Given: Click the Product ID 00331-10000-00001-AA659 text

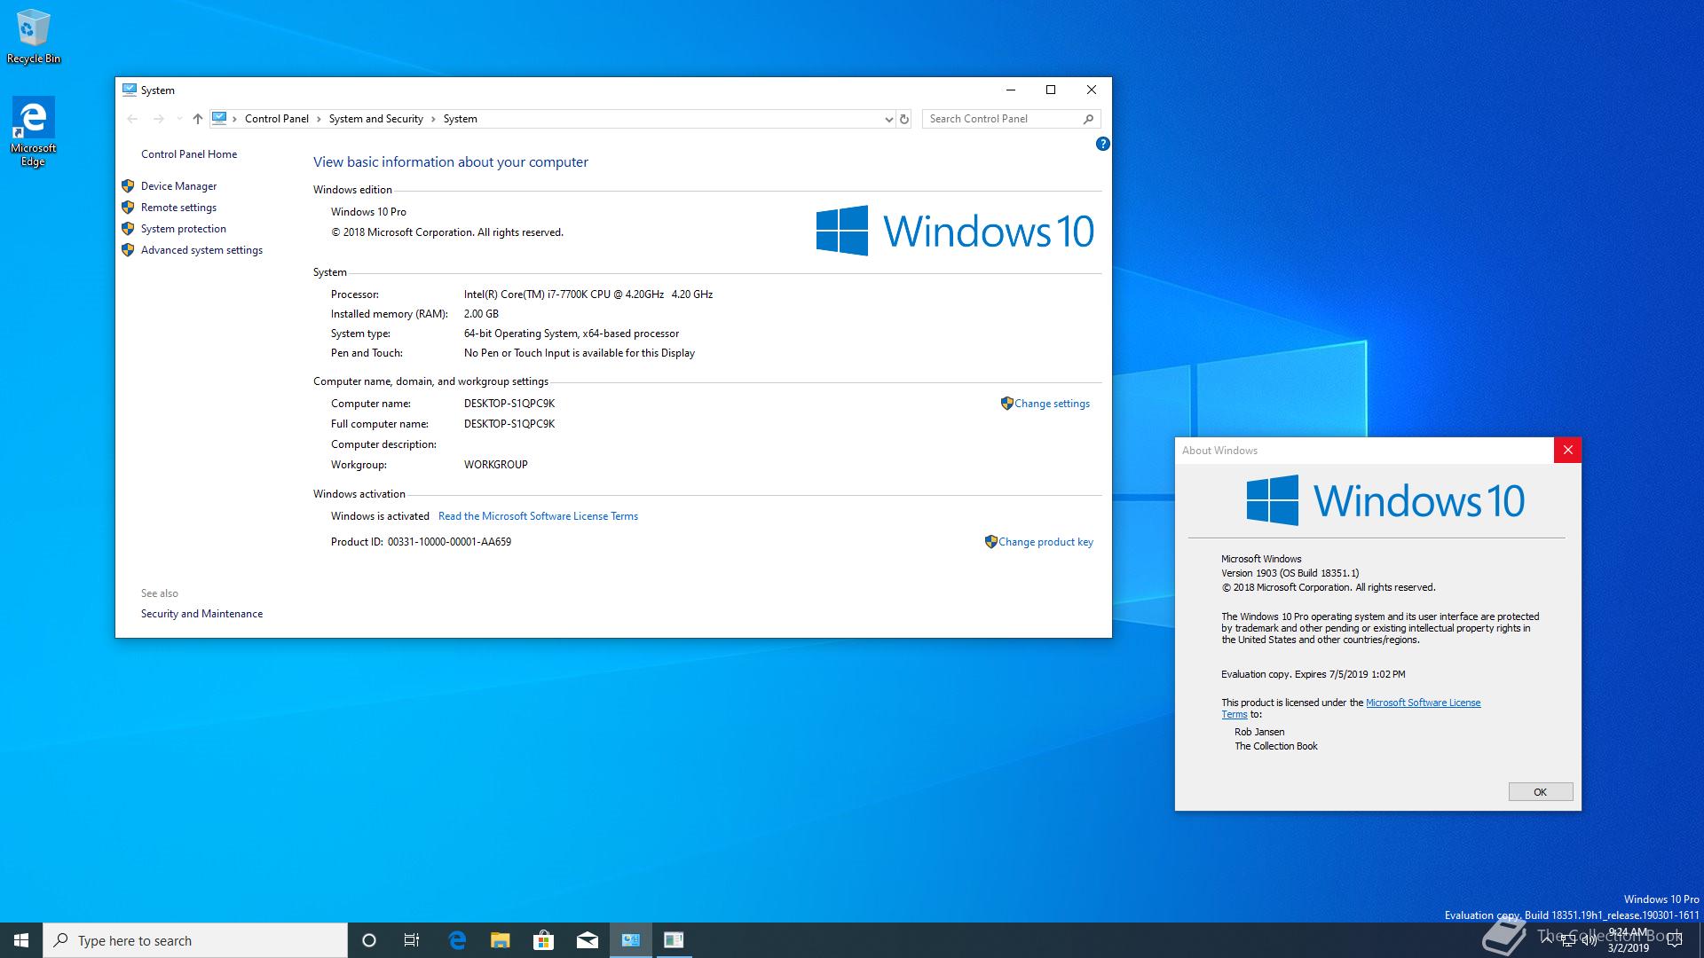Looking at the screenshot, I should [x=421, y=542].
